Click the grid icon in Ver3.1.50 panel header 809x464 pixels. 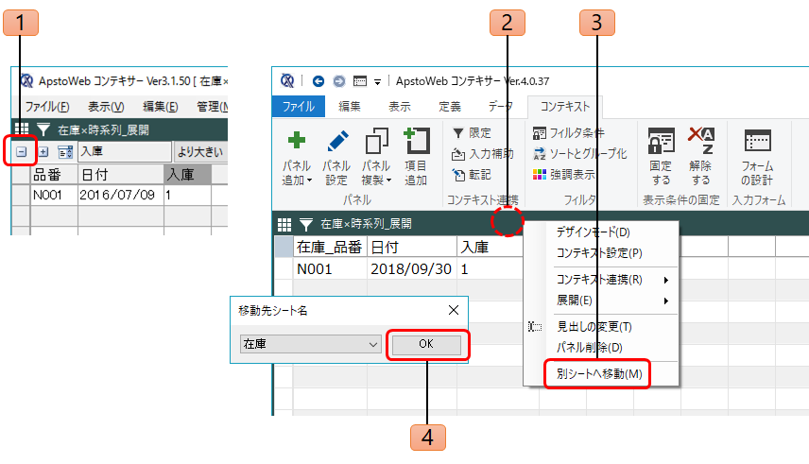pyautogui.click(x=22, y=129)
